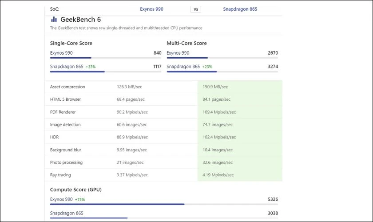Viewport: 373px width, 222px height.
Task: Click the +33% single-core badge
Action: (91, 67)
